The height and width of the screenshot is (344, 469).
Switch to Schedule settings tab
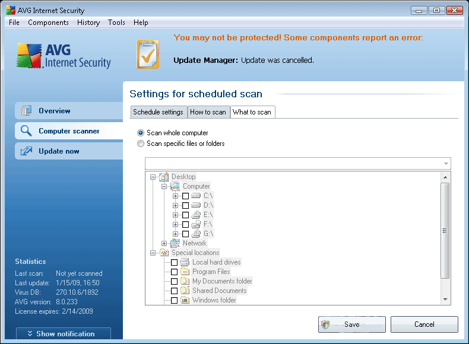(x=159, y=112)
